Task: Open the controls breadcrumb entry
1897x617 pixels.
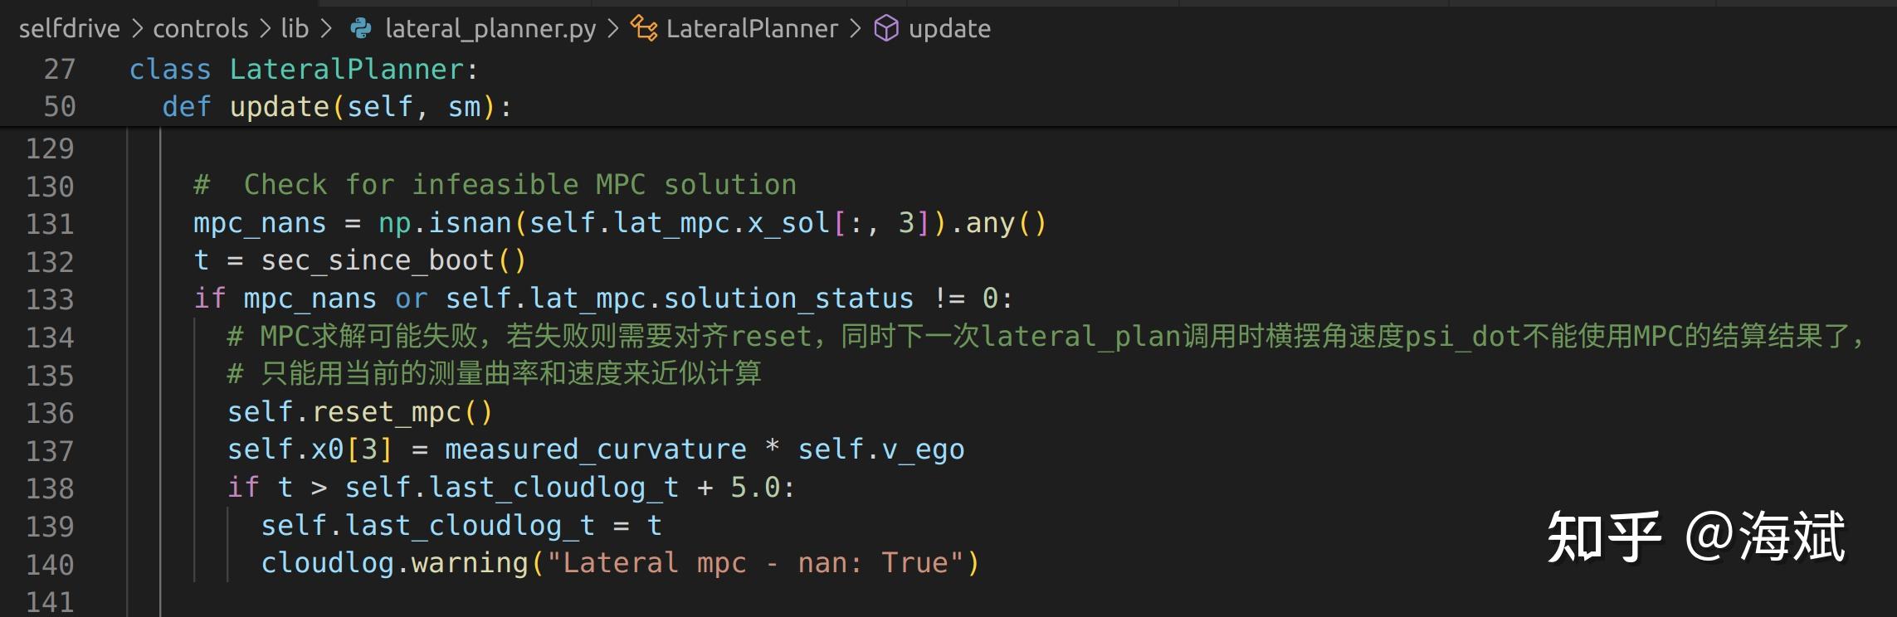Action: click(x=200, y=27)
